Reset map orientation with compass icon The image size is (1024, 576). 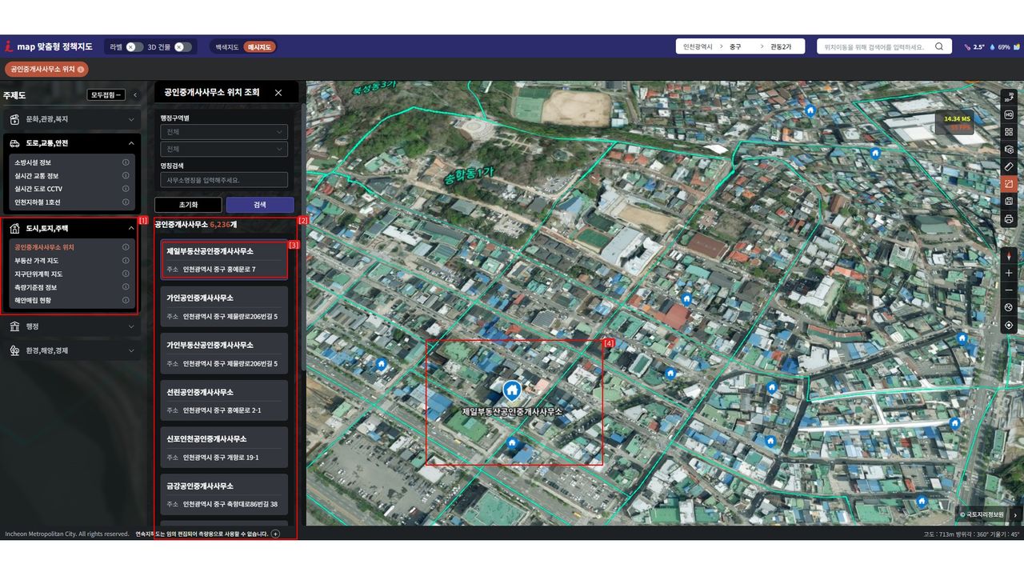(x=1009, y=256)
